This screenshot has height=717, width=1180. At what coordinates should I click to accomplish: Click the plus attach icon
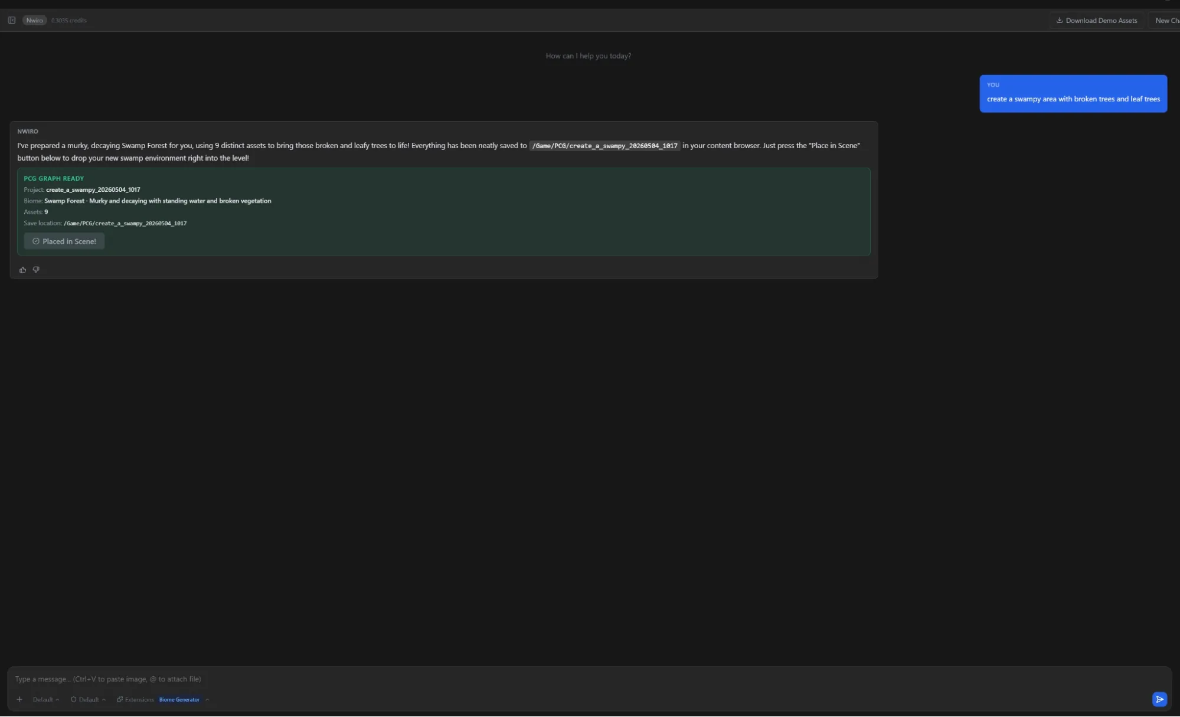point(19,699)
